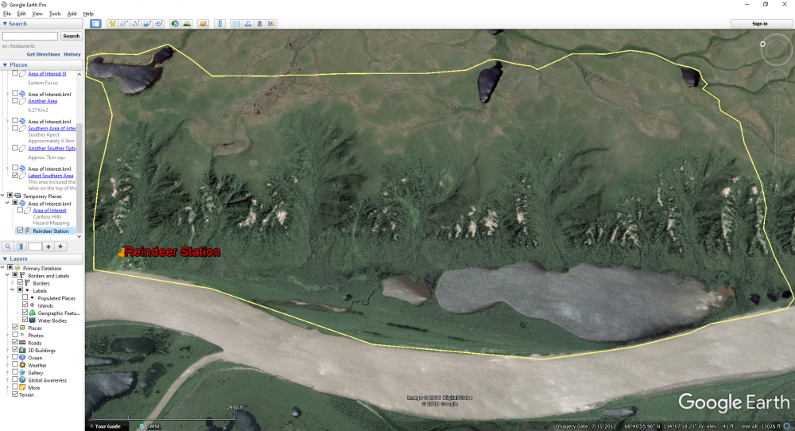Click the Sign in button
The width and height of the screenshot is (795, 431).
click(x=759, y=23)
